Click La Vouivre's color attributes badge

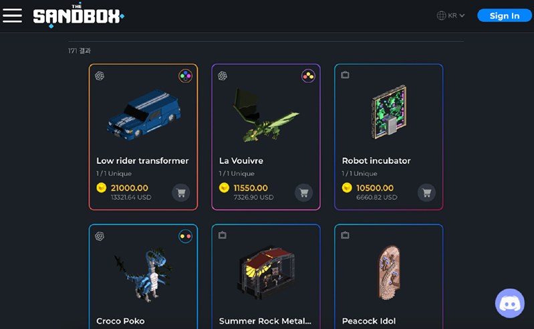pos(308,76)
